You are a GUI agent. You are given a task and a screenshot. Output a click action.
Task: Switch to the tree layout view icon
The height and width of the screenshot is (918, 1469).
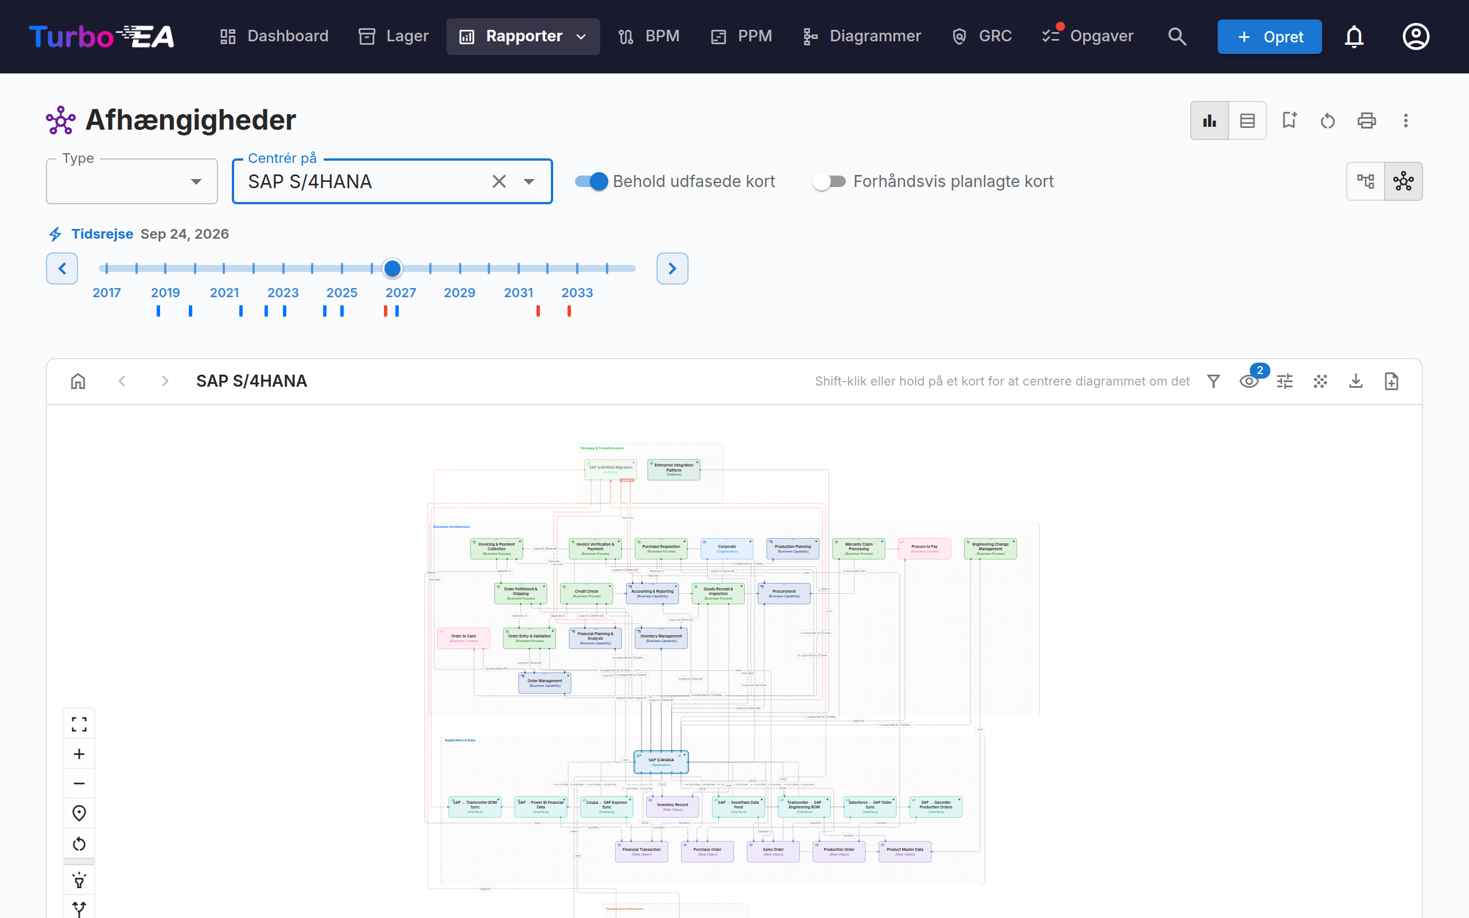(1366, 181)
